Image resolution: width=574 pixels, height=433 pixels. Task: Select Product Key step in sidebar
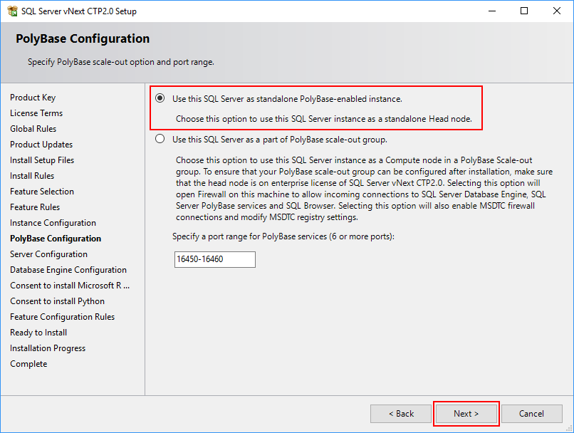click(33, 97)
